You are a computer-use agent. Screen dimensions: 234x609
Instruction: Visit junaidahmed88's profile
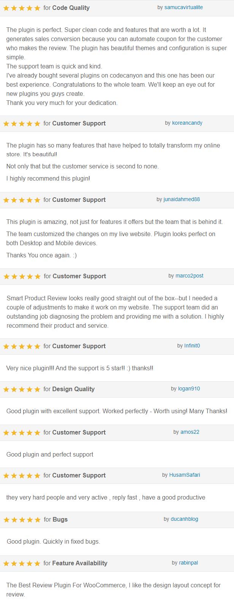pos(182,200)
